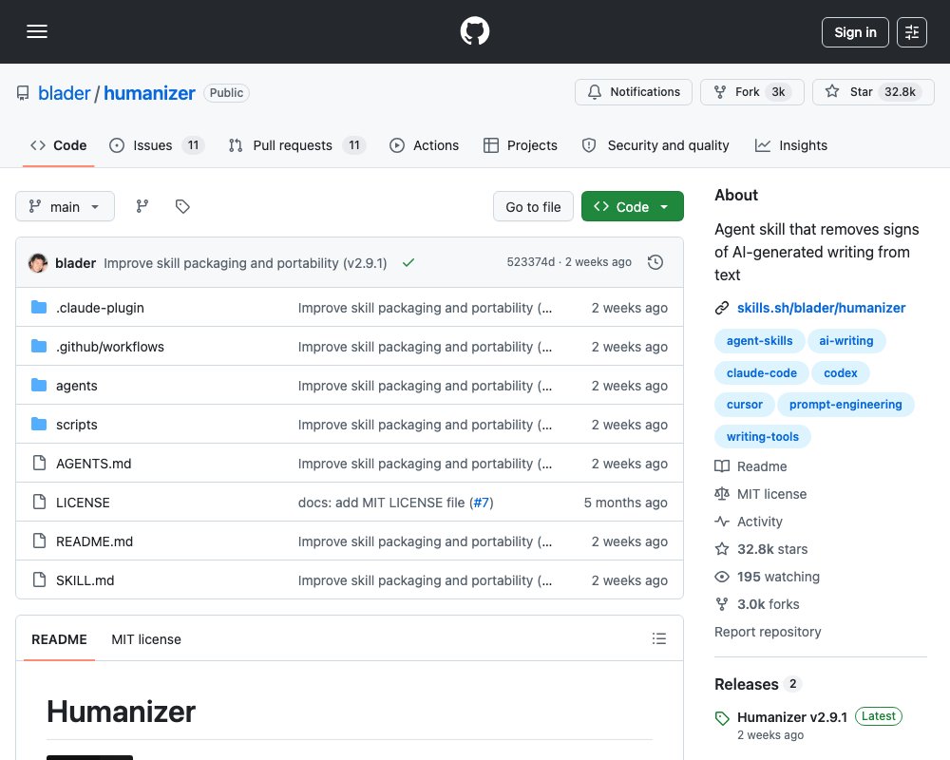Open latest commit message v2.9.1
Screen dimensions: 950x760
click(x=245, y=263)
